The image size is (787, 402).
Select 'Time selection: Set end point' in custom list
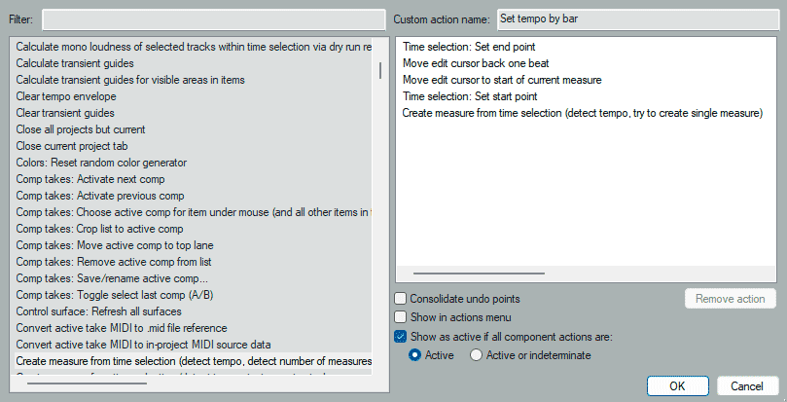click(468, 47)
